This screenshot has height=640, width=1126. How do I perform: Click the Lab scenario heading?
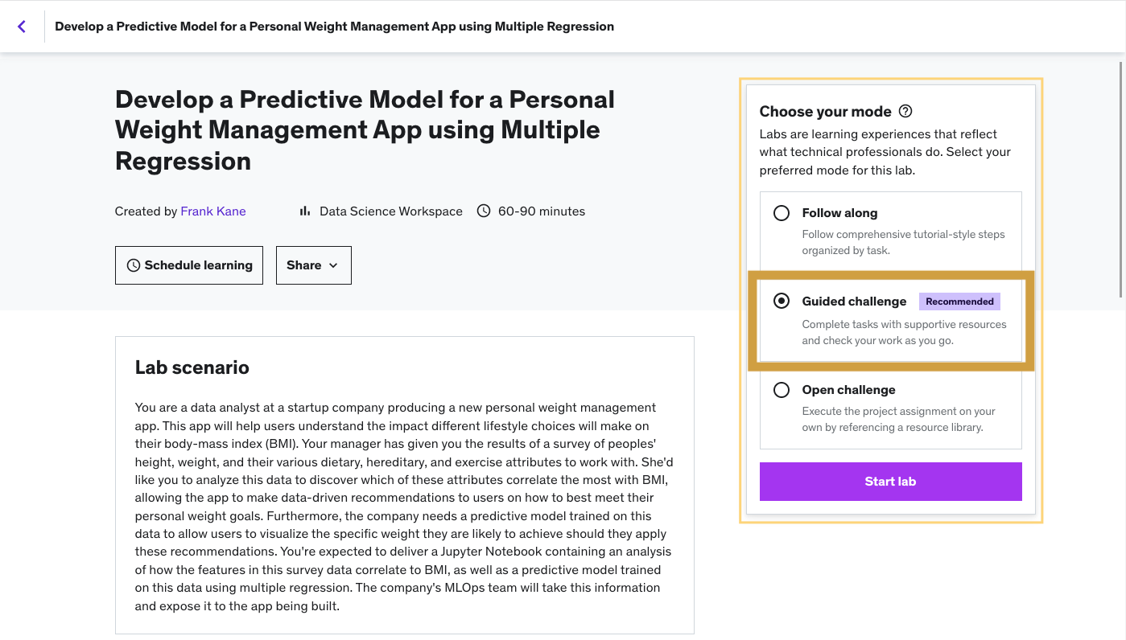coord(192,367)
